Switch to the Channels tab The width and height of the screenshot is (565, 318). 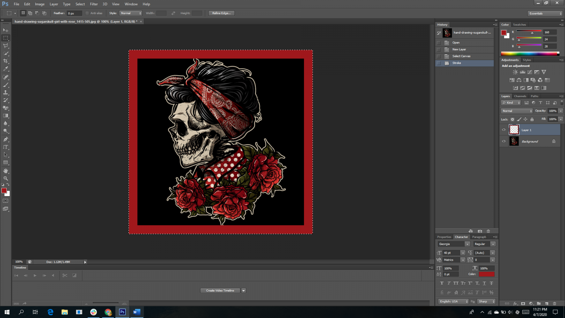pos(520,96)
